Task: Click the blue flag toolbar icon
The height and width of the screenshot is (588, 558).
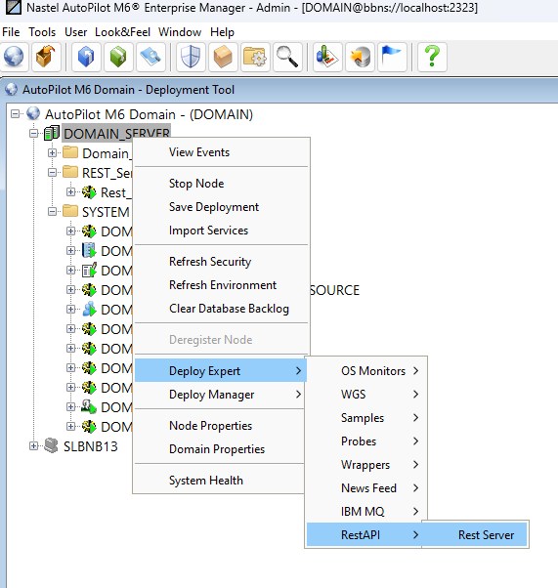Action: click(392, 57)
